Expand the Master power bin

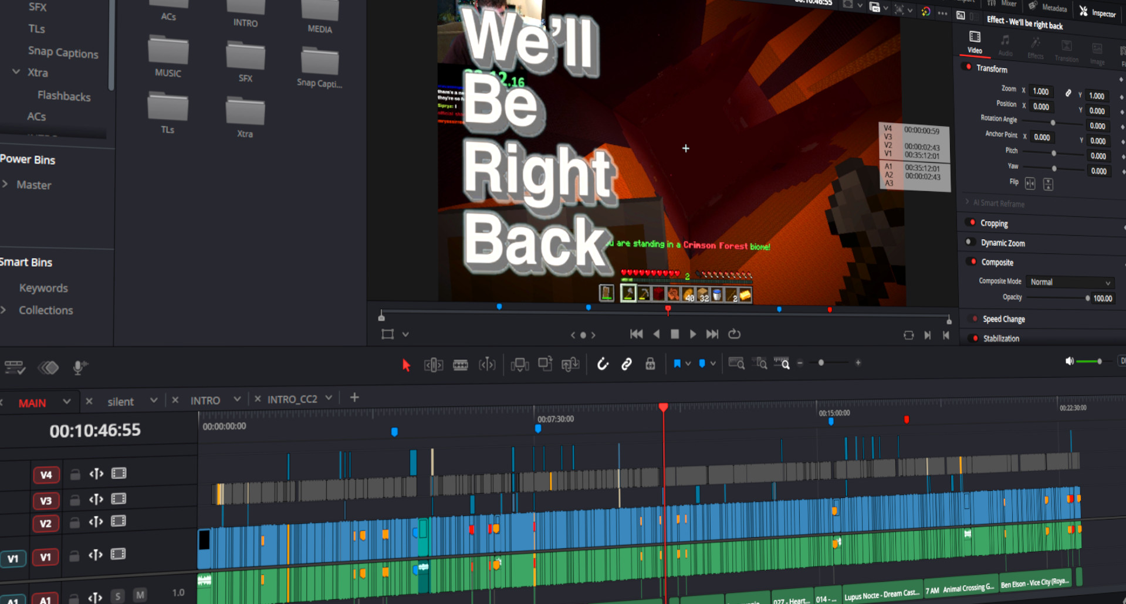(5, 184)
